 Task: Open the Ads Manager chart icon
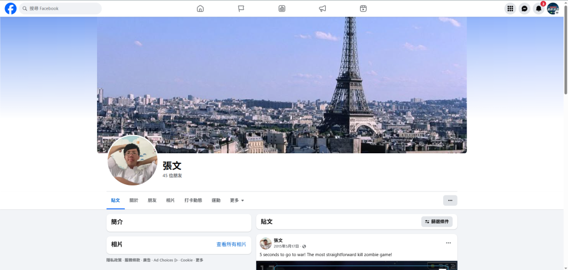282,8
